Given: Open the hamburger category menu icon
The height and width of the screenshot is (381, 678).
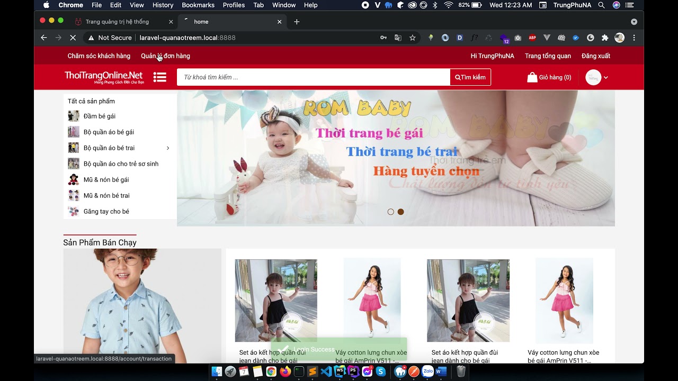Looking at the screenshot, I should tap(160, 77).
